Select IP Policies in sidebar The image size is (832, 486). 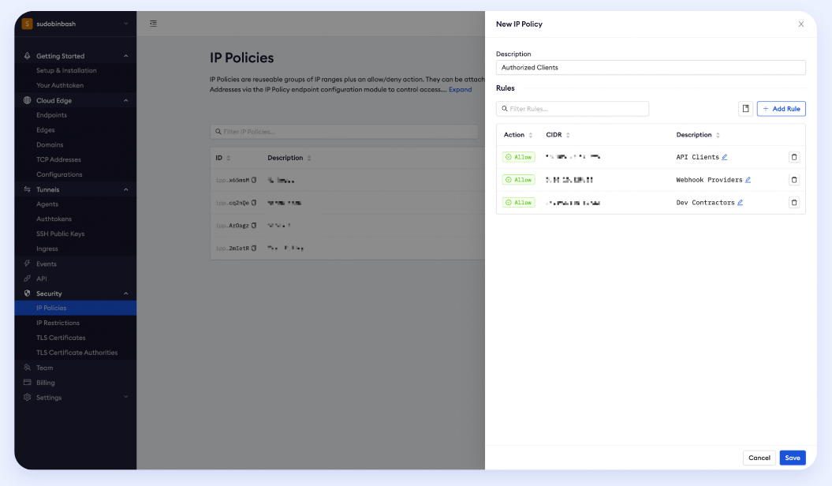pyautogui.click(x=76, y=308)
